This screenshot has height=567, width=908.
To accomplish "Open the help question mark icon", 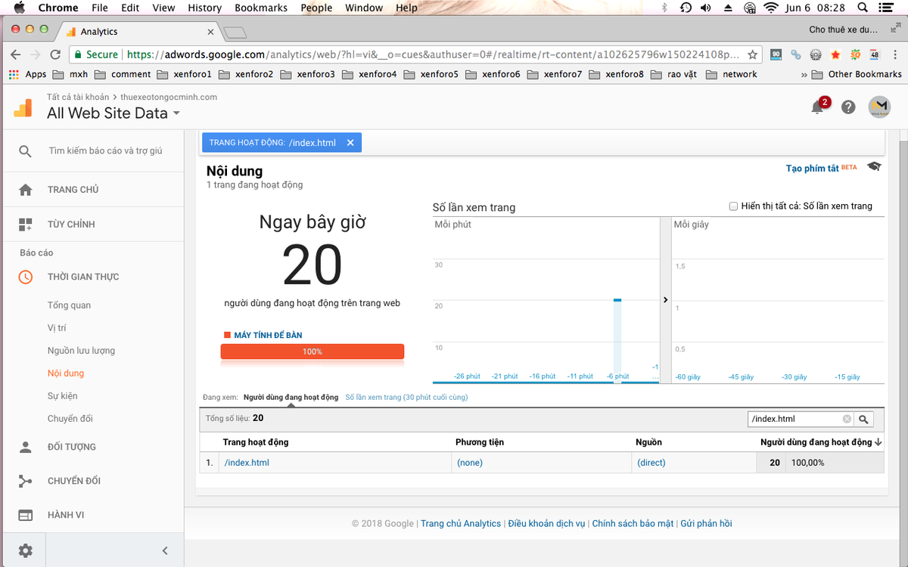I will click(848, 107).
